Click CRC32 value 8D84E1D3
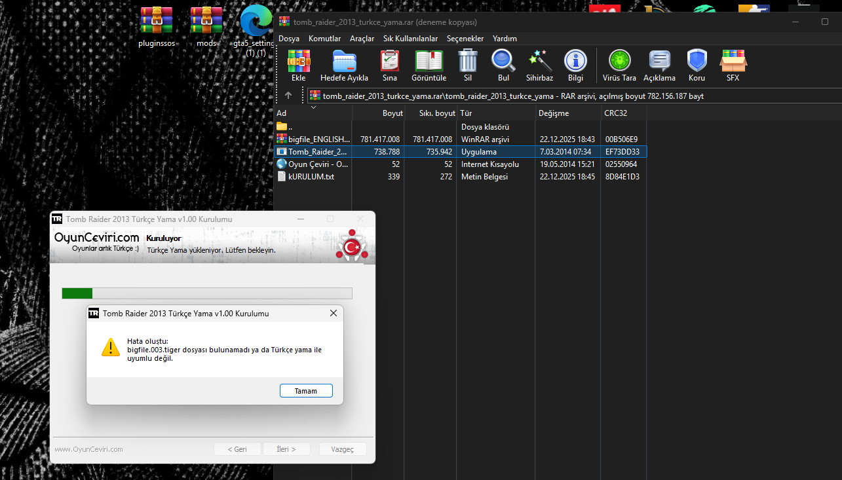Viewport: 842px width, 480px height. coord(622,177)
